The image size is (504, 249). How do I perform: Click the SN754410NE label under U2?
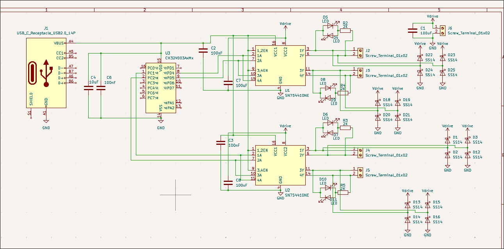(297, 195)
